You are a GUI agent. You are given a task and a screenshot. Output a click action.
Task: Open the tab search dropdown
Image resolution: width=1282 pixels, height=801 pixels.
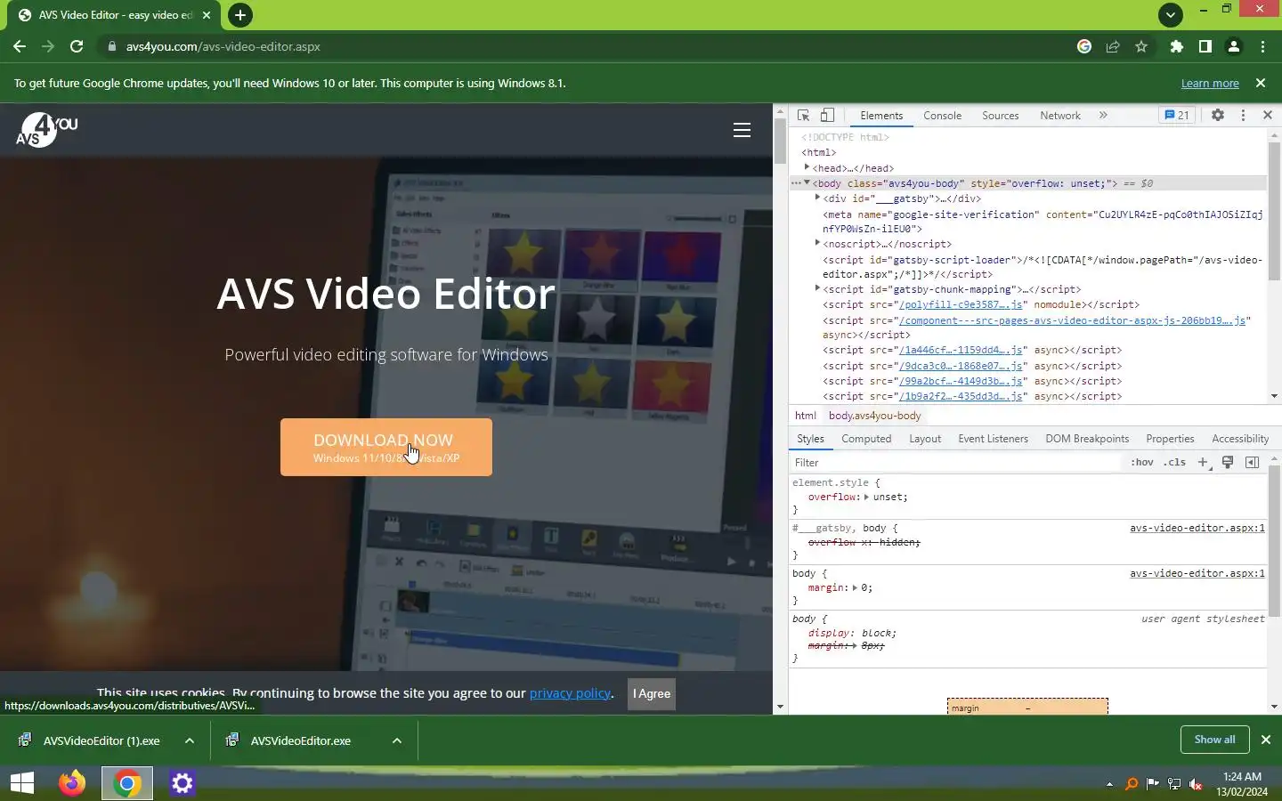point(1171,15)
